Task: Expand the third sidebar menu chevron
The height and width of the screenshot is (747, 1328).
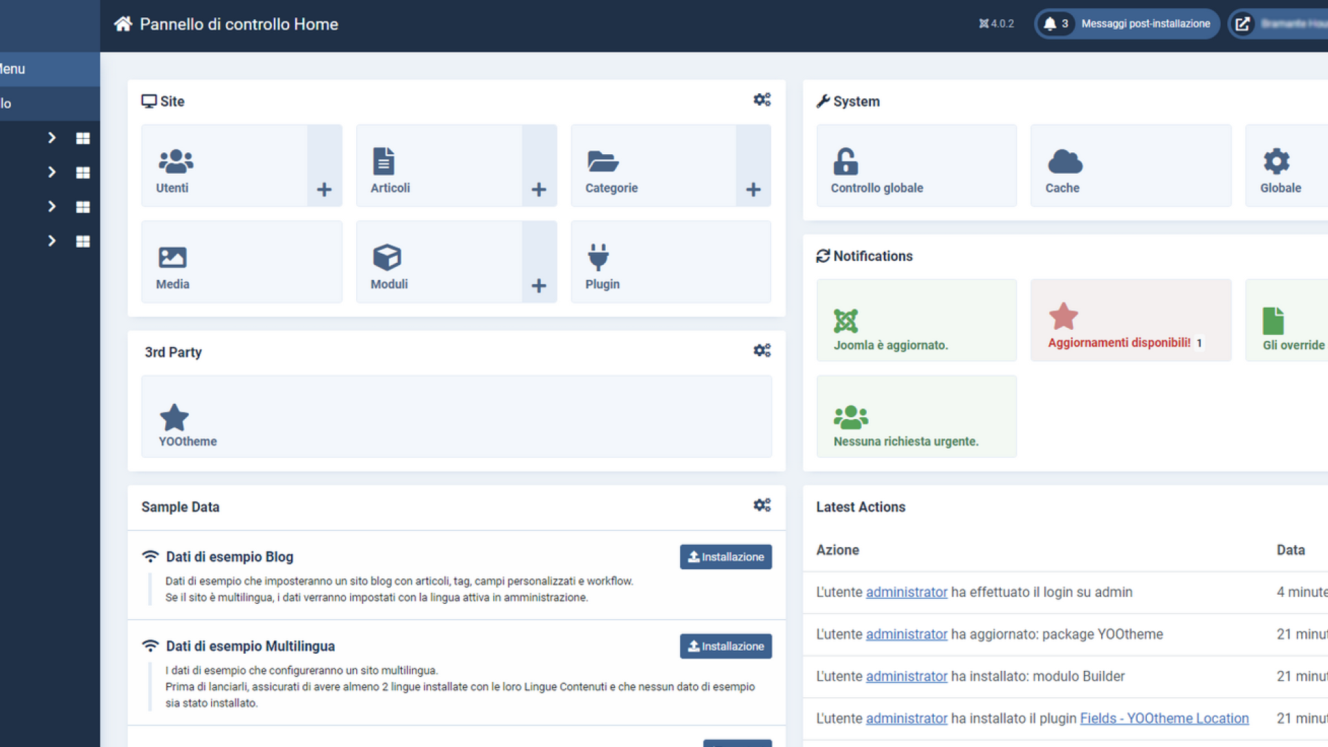Action: pos(52,207)
